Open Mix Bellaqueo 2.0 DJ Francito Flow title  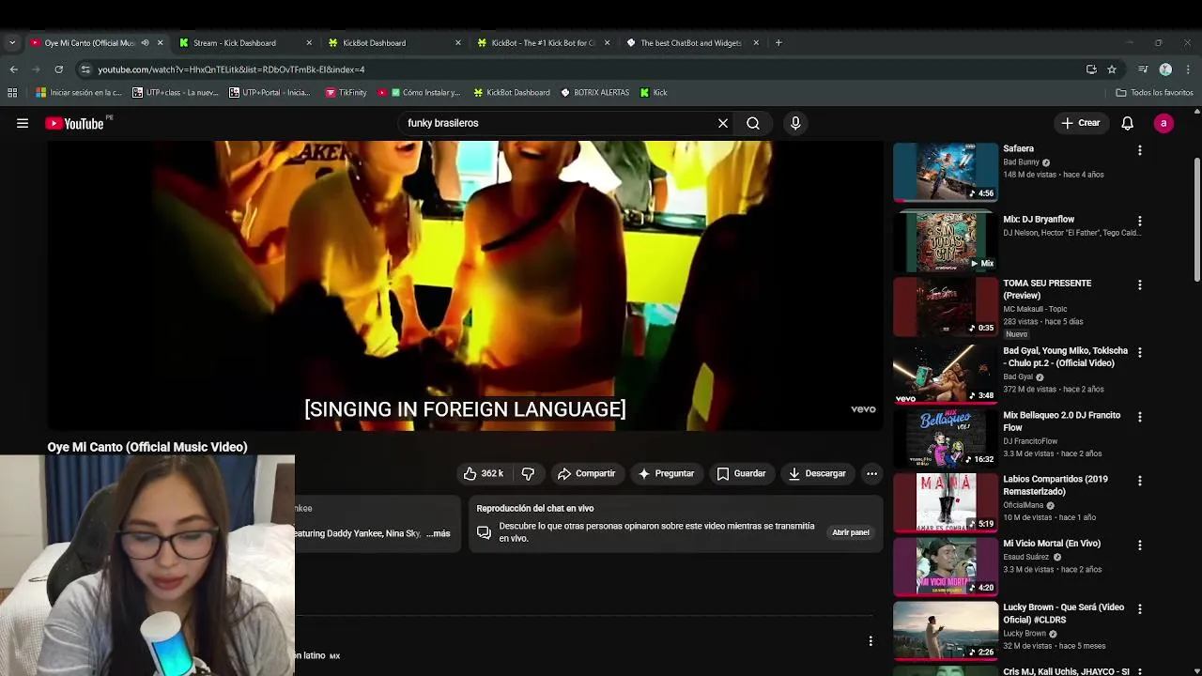[1061, 421]
